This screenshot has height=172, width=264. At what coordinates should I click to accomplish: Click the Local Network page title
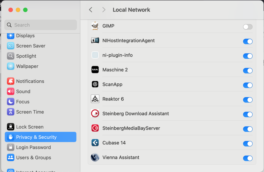tap(131, 10)
